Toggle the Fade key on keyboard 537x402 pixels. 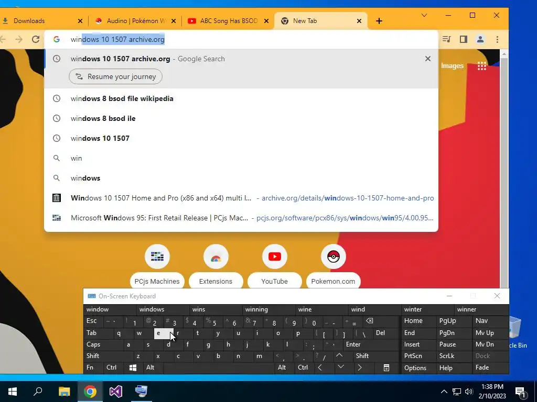point(490,368)
